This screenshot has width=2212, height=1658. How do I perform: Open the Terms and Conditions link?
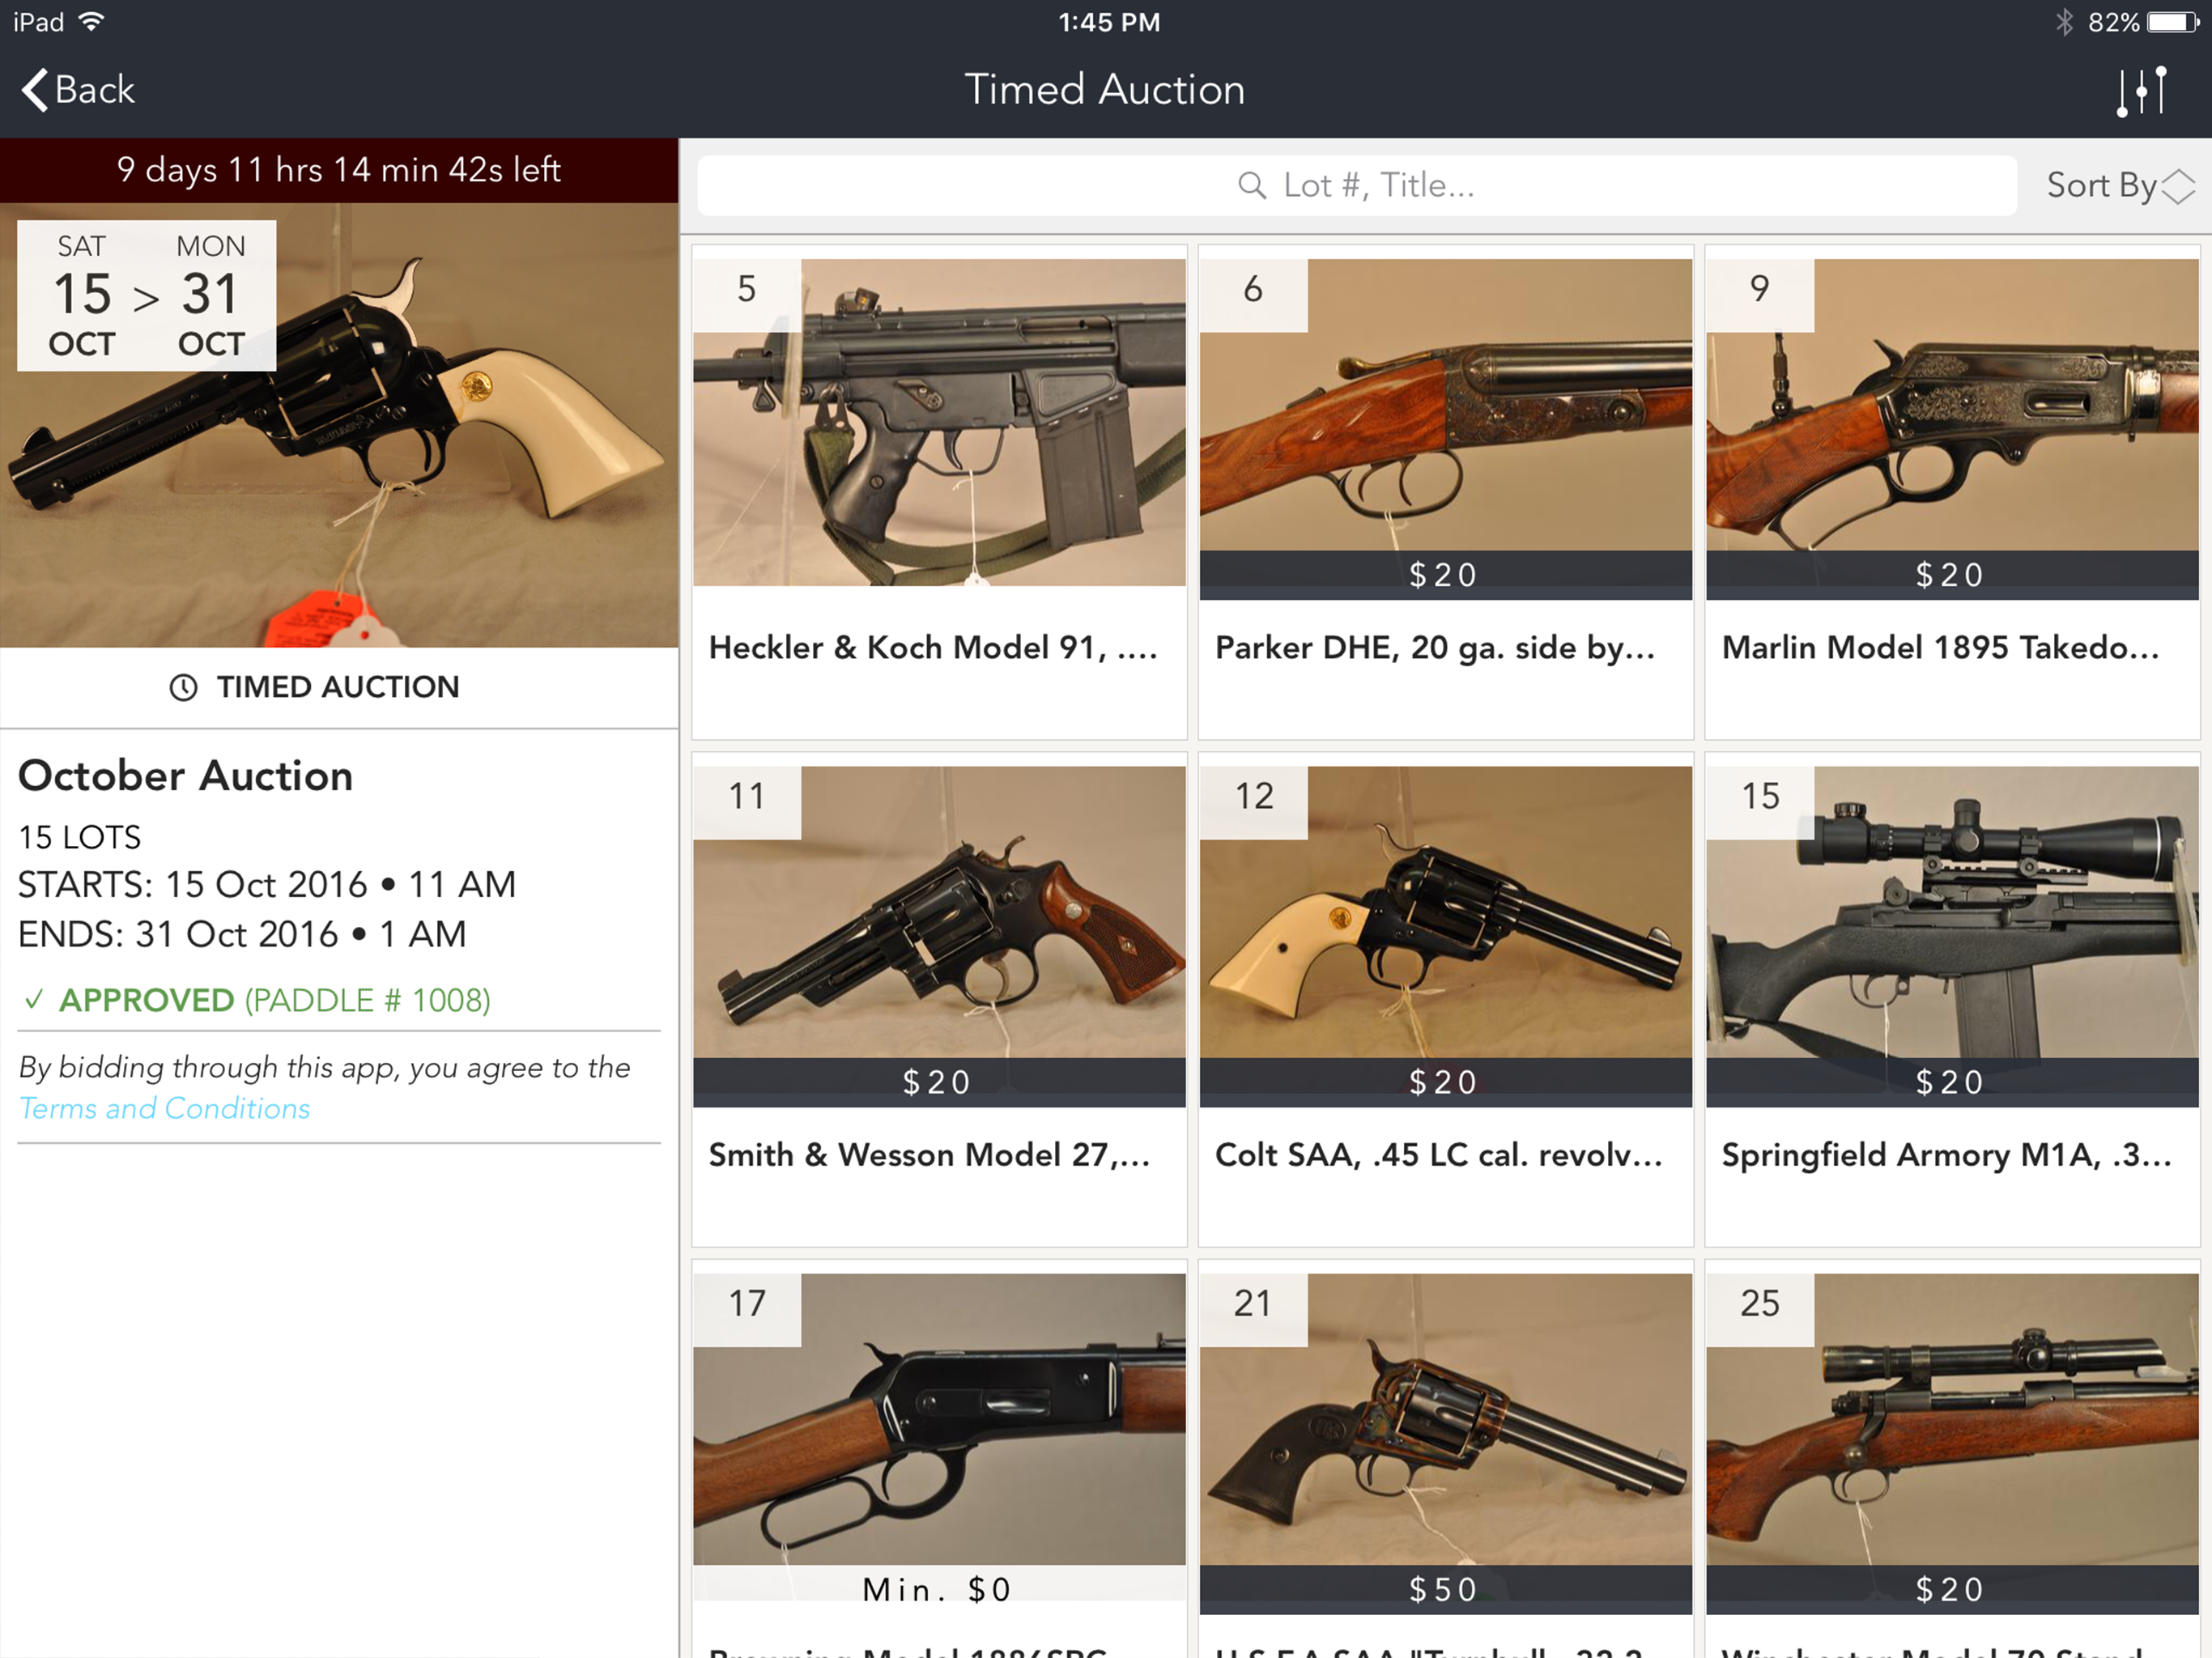[x=164, y=1108]
